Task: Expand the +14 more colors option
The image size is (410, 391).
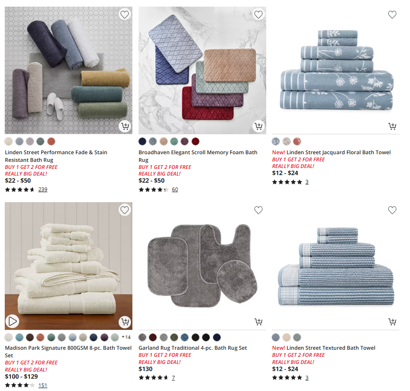Action: coord(126,337)
